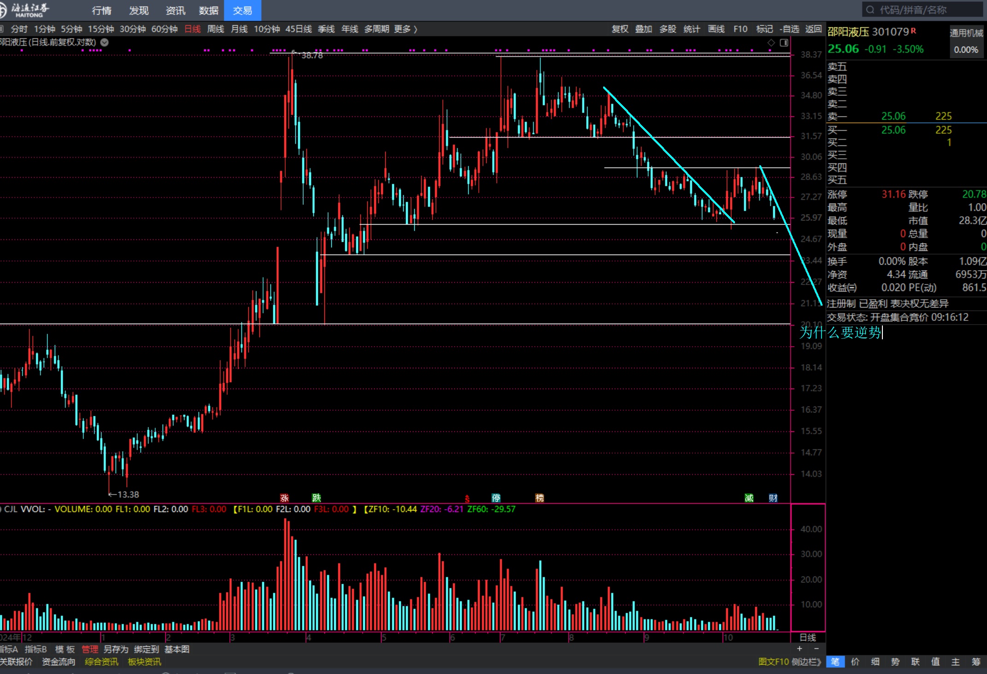Open 图文F10 company info link
The width and height of the screenshot is (987, 674).
pos(774,662)
